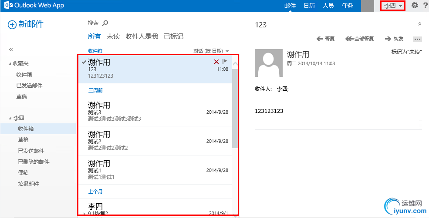Click sender name 谢作用 in reading pane

(x=298, y=54)
